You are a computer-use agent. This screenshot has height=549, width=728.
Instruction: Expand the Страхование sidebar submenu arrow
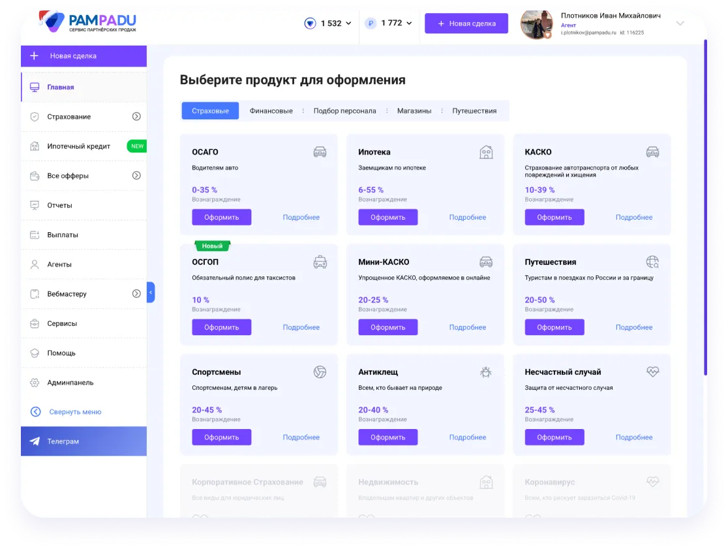136,117
